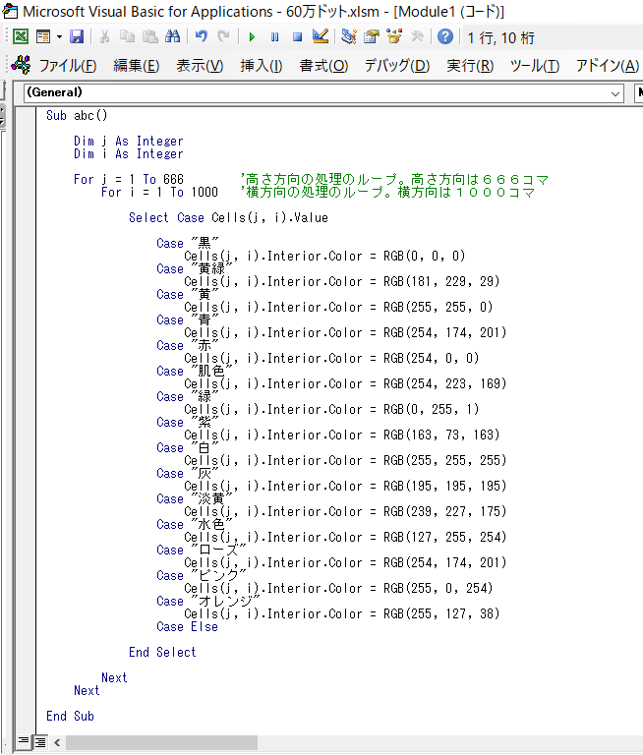The height and width of the screenshot is (755, 643).
Task: Click the margin indicator bar beside Sub abc()
Action: pos(26,116)
